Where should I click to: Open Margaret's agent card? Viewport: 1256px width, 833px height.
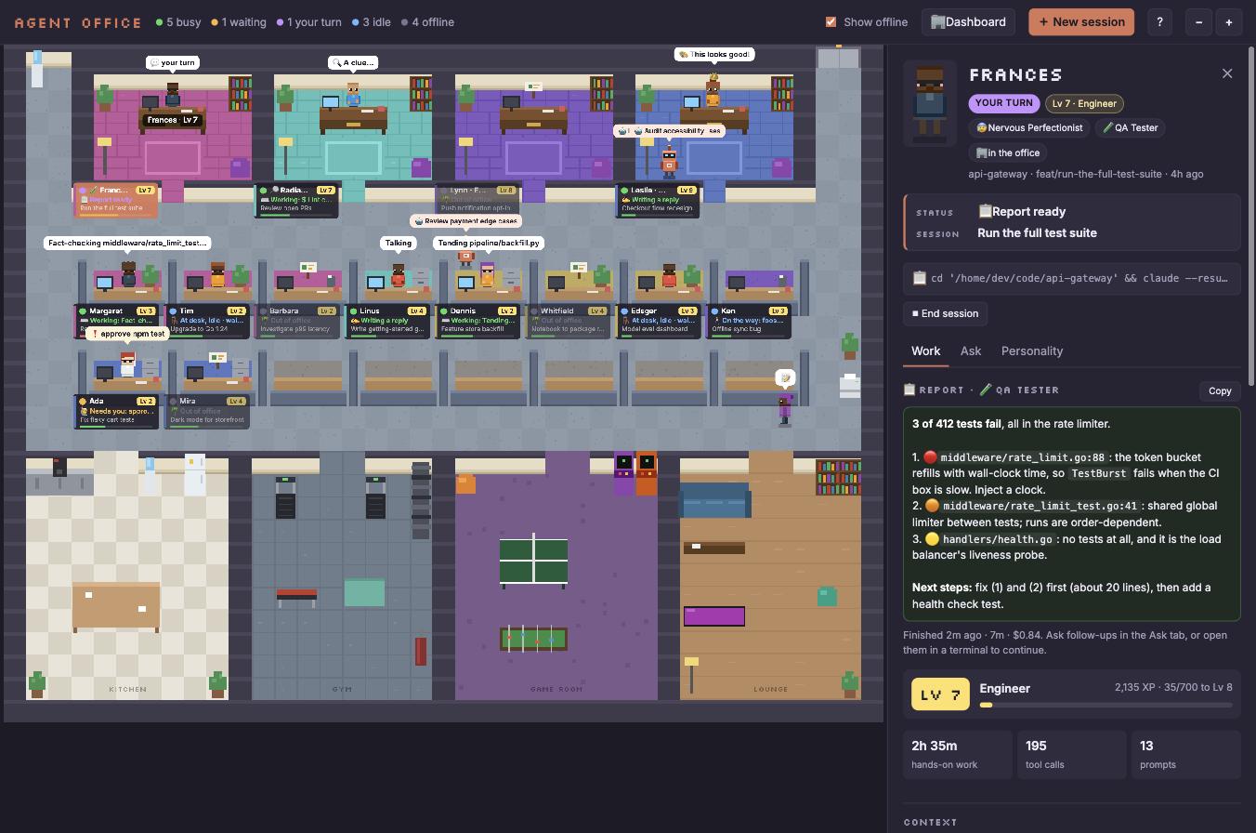pos(116,320)
